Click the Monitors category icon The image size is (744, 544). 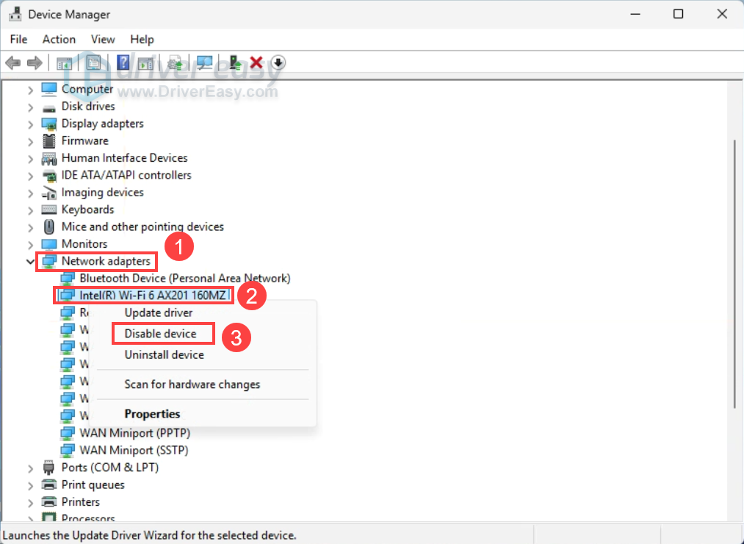49,244
